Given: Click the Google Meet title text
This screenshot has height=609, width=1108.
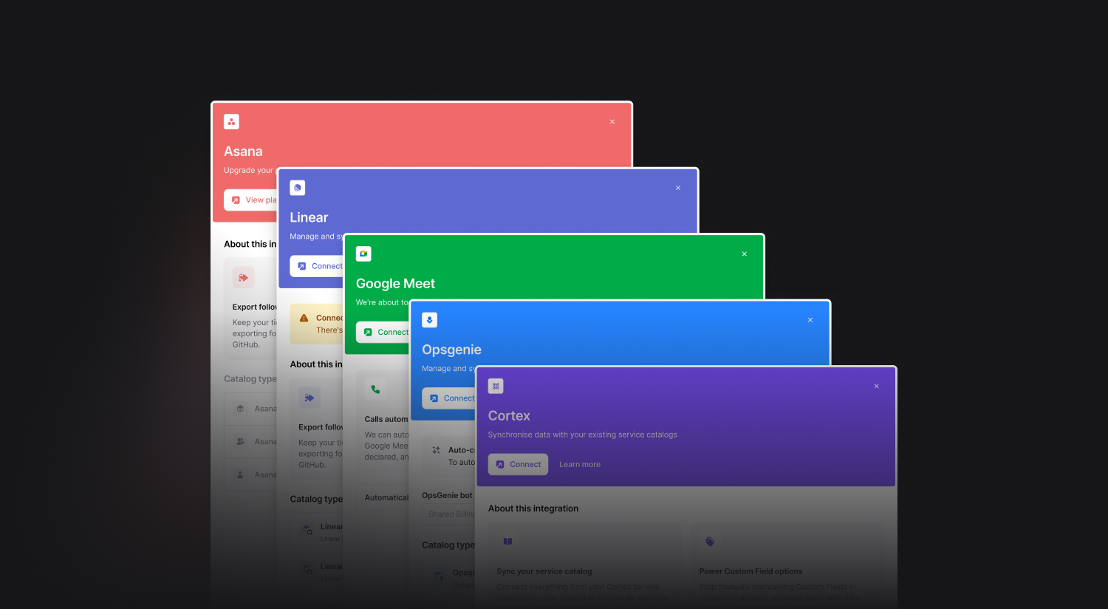Looking at the screenshot, I should click(395, 284).
